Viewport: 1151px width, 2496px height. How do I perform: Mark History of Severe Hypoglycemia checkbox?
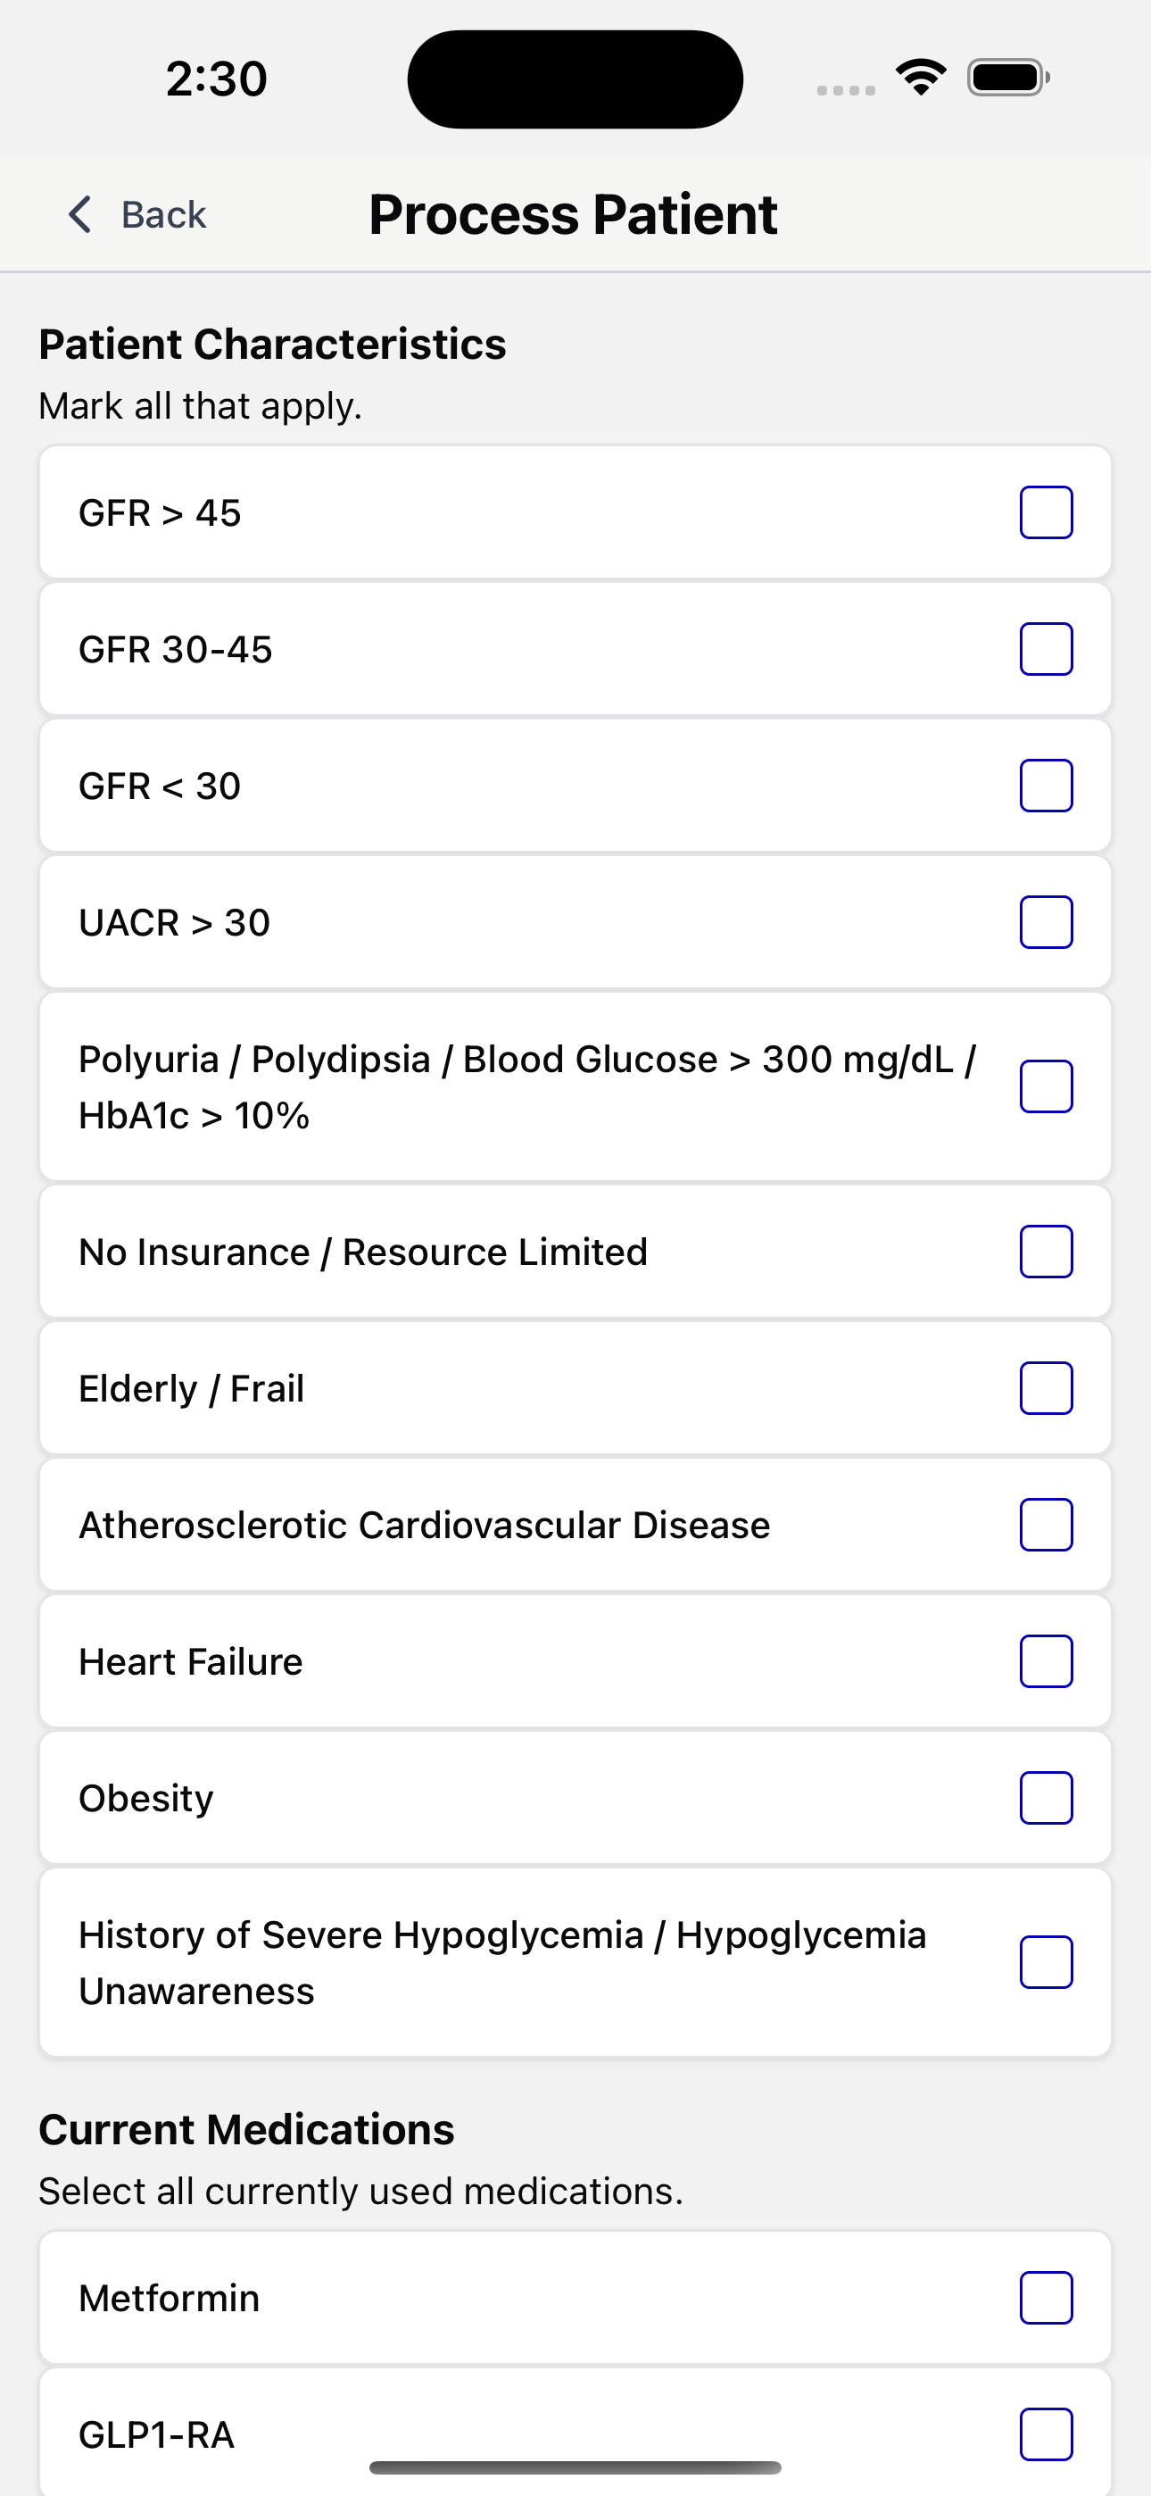(x=1047, y=1963)
